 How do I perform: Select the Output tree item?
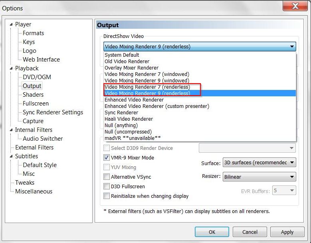32,86
